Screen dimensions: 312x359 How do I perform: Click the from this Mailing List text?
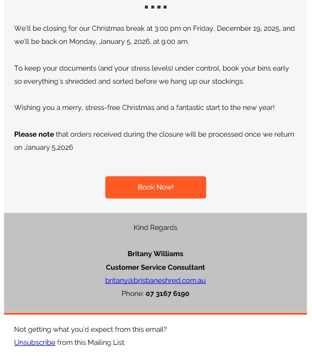point(91,342)
